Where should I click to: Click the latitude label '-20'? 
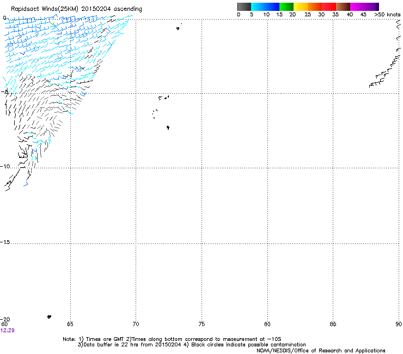[x=5, y=319]
